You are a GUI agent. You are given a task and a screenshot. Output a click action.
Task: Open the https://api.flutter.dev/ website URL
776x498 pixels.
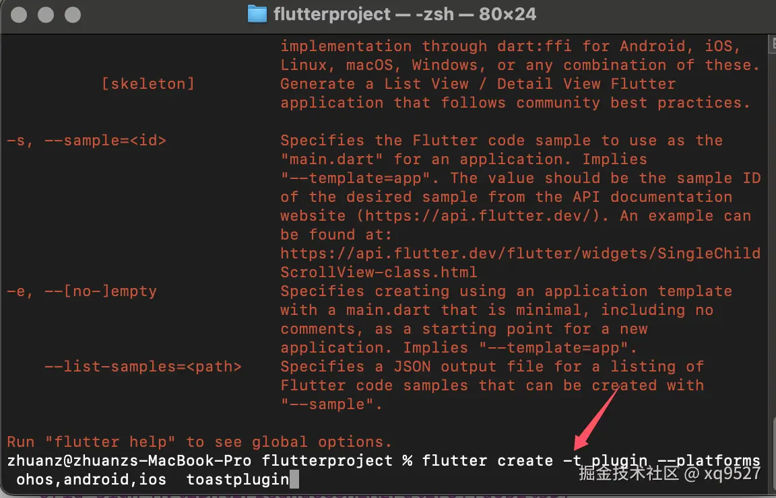tap(462, 216)
